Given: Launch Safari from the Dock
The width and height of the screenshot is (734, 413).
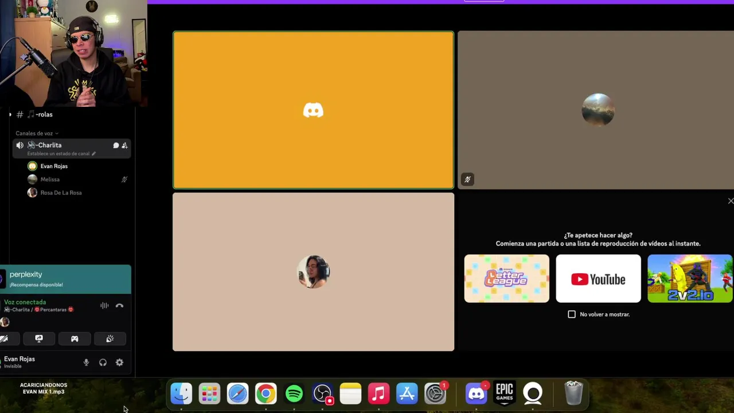Looking at the screenshot, I should coord(237,393).
